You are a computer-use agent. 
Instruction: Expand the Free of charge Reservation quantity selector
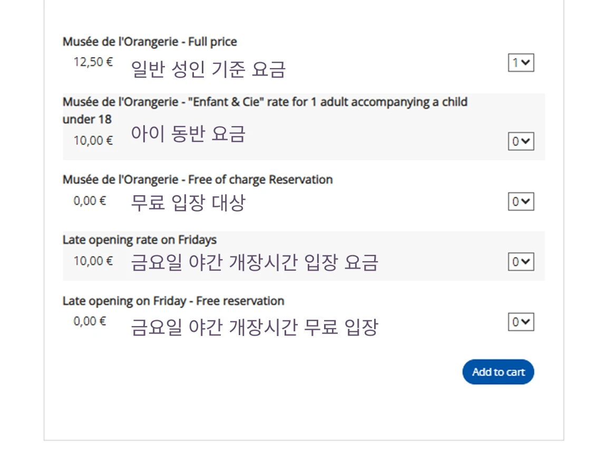coord(521,202)
